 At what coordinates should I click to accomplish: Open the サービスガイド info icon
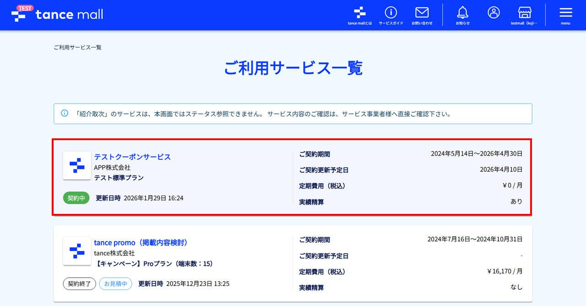[x=391, y=16]
